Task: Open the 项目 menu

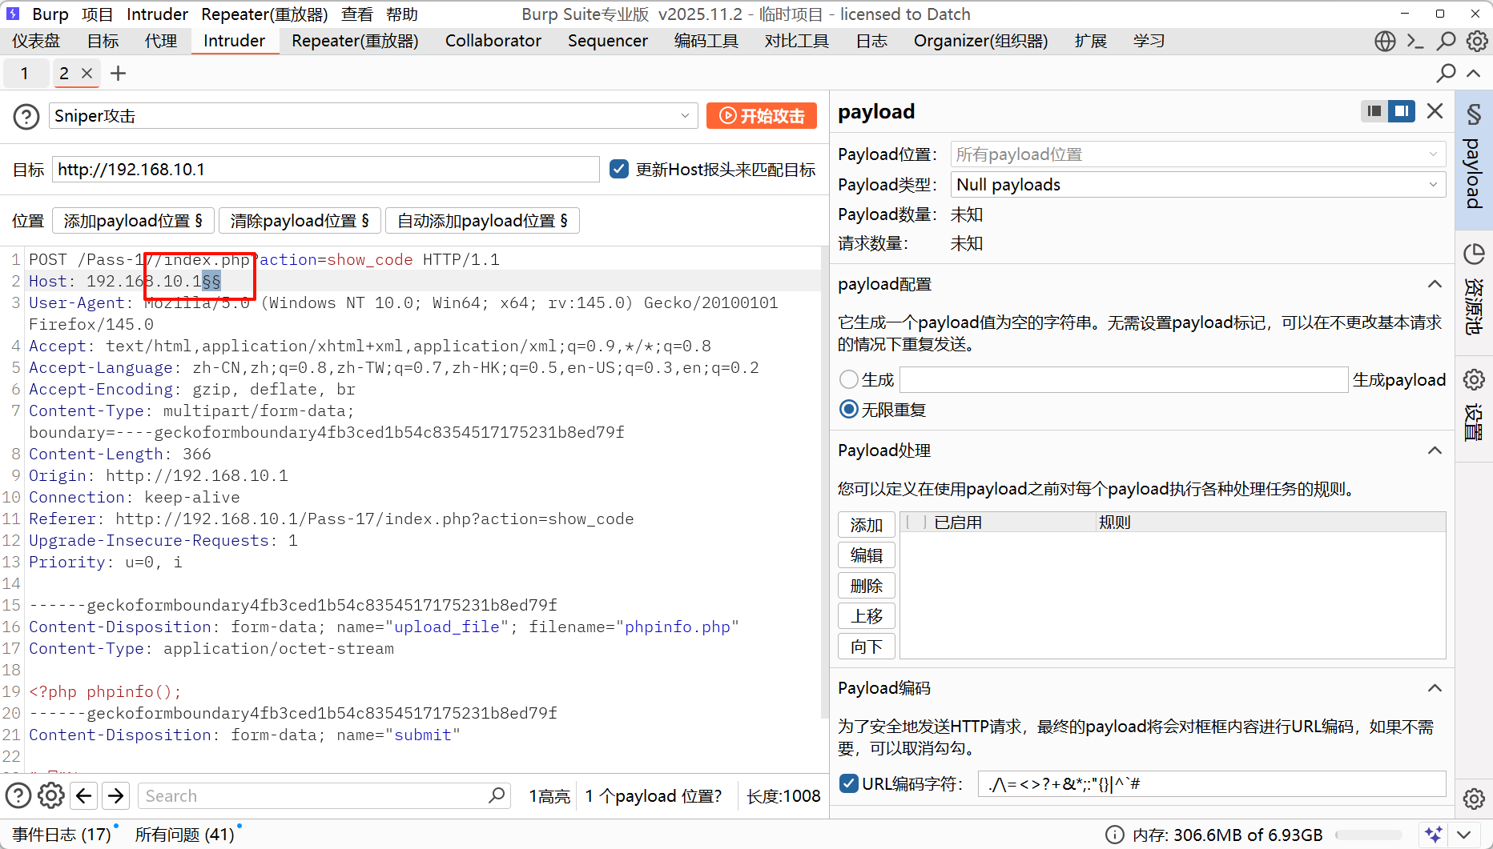Action: [98, 14]
